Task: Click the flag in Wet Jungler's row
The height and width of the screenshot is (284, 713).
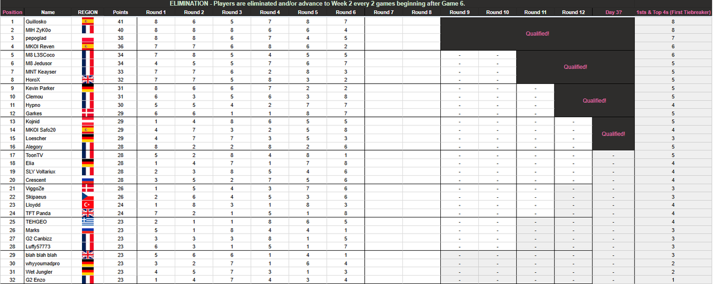Action: pyautogui.click(x=88, y=272)
